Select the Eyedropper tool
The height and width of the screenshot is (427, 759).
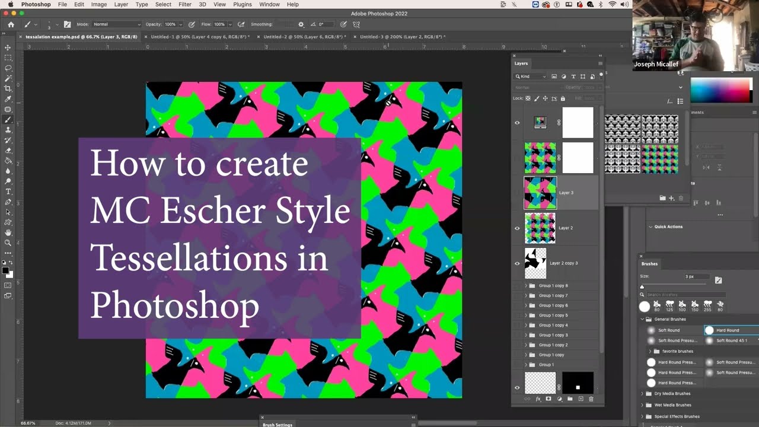point(8,99)
